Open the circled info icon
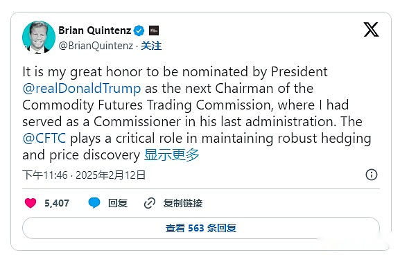This screenshot has height=255, width=400. click(x=372, y=175)
